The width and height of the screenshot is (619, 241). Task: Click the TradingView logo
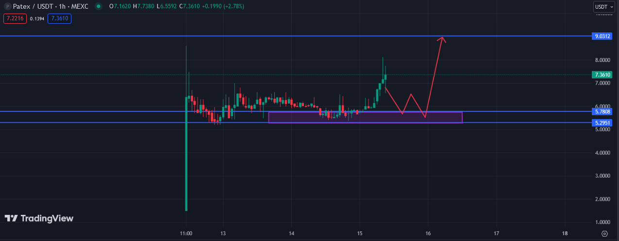(39, 218)
